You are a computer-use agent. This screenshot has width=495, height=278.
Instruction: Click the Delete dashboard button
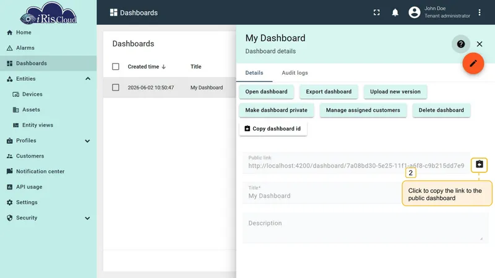[x=441, y=111]
